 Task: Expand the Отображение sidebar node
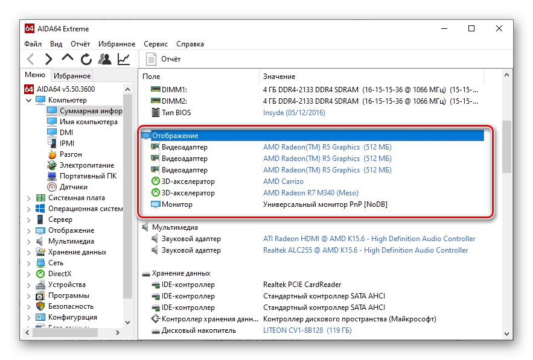tap(29, 230)
